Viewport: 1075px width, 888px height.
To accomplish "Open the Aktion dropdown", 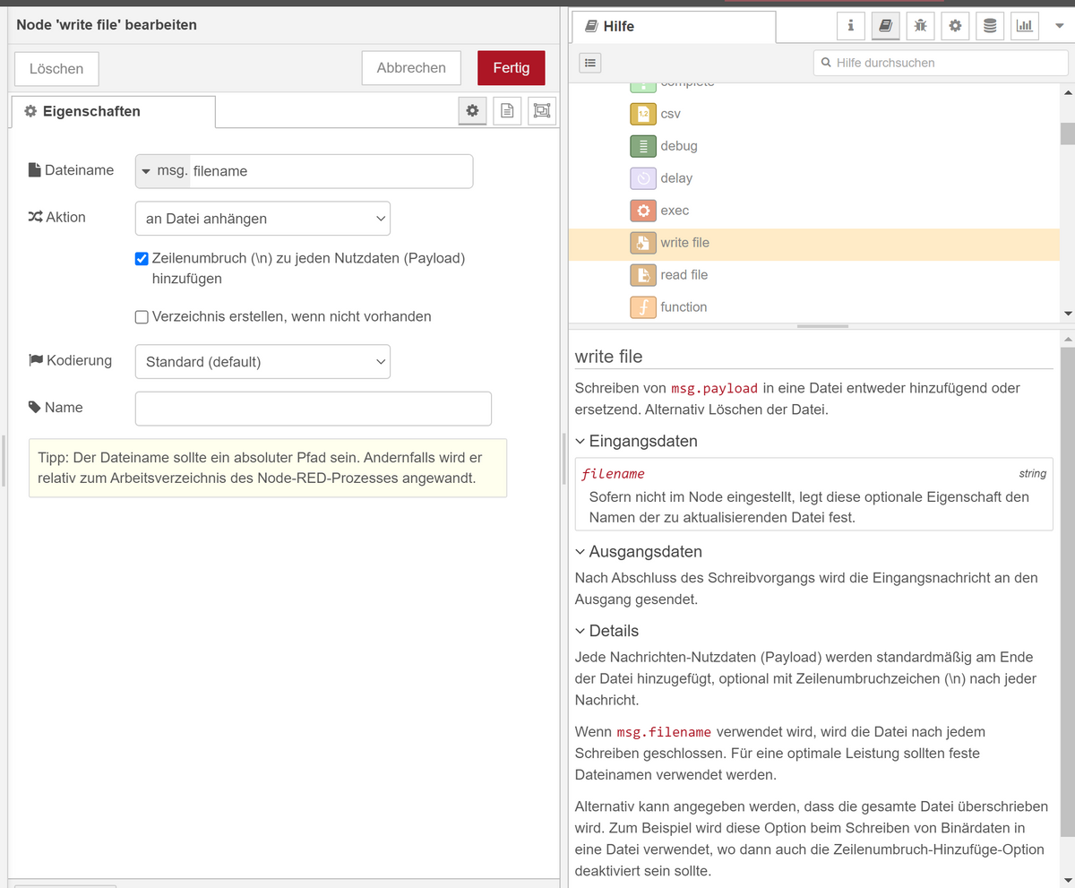I will 262,218.
